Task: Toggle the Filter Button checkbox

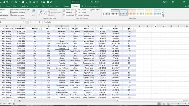Action: [91, 10]
